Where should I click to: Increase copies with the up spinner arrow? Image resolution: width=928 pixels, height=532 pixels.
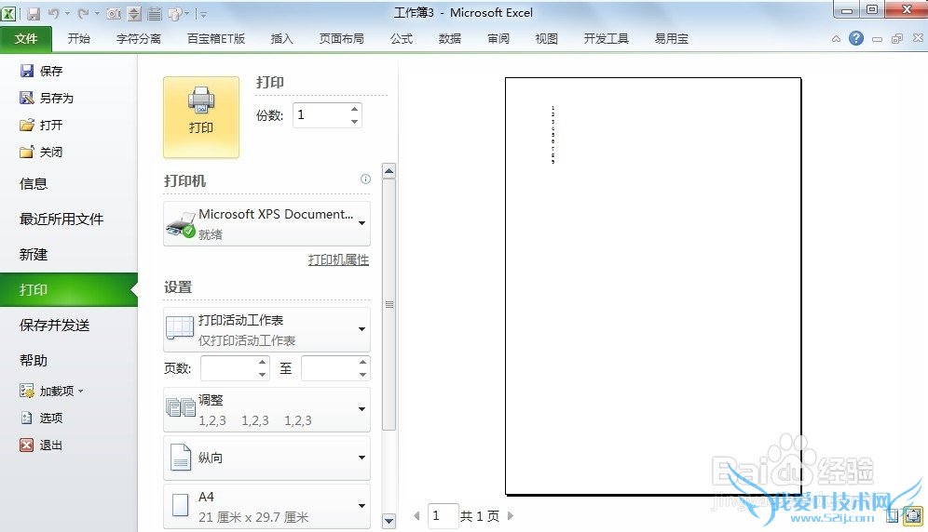(354, 109)
